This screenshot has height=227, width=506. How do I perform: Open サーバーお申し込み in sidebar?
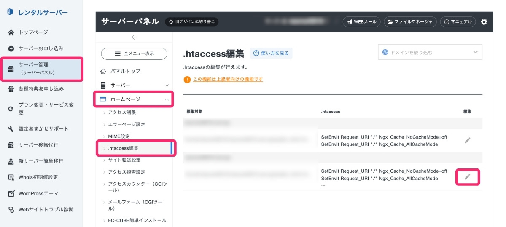[41, 48]
